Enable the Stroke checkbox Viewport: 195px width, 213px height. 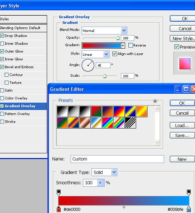[x=2, y=121]
